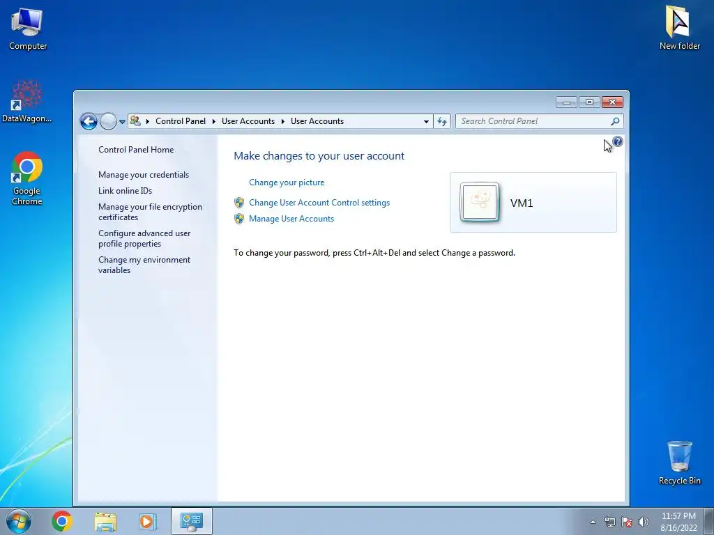714x535 pixels.
Task: Select the first User Accounts breadcrumb
Action: 248,121
